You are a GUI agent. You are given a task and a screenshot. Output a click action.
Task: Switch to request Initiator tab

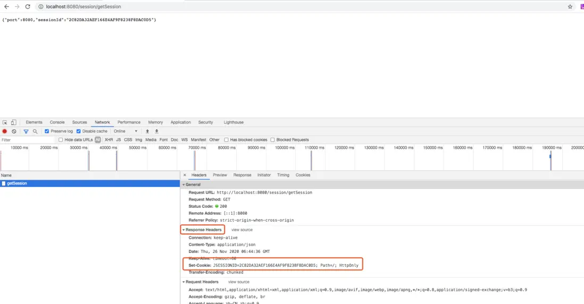point(264,175)
